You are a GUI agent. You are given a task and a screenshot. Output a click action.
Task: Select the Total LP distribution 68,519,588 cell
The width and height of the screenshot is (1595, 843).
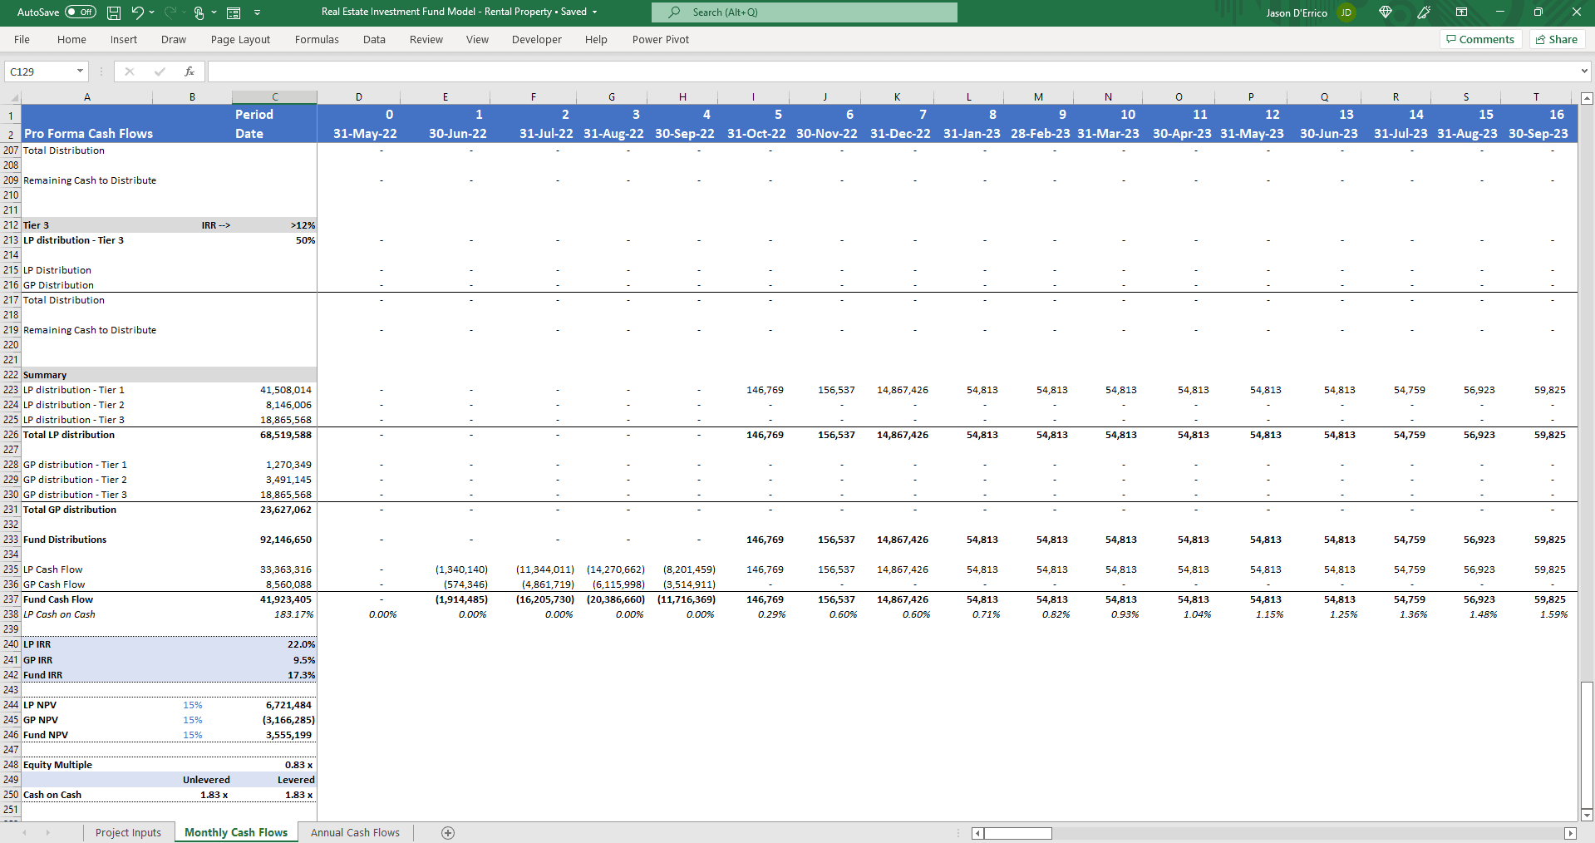click(274, 435)
